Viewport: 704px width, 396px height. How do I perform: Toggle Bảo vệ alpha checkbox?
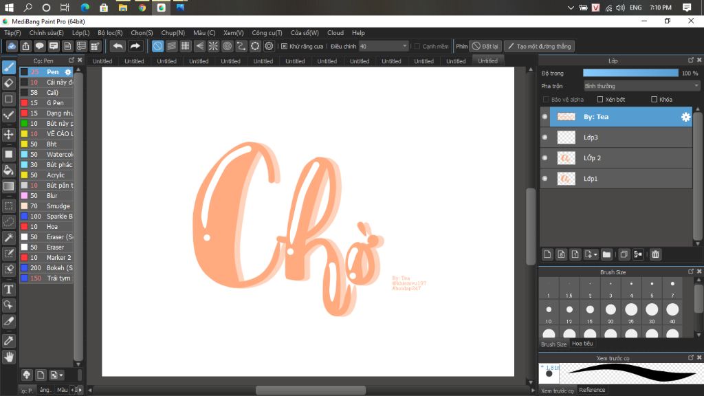point(546,99)
